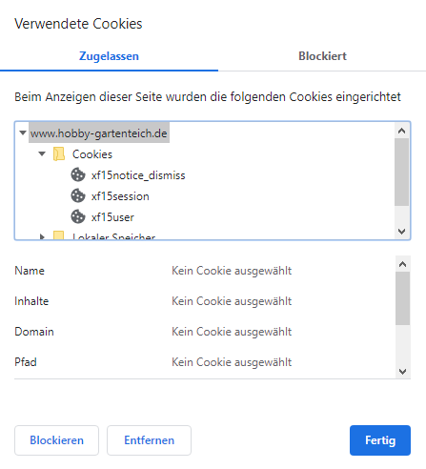Click the Blockieren button
This screenshot has height=469, width=426.
point(56,440)
